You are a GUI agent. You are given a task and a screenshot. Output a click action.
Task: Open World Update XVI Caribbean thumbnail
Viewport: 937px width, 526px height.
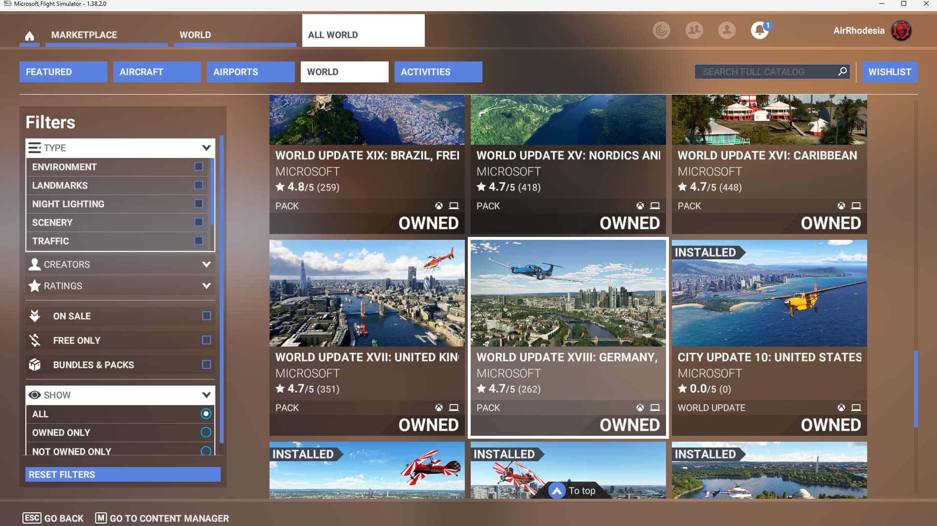[770, 119]
